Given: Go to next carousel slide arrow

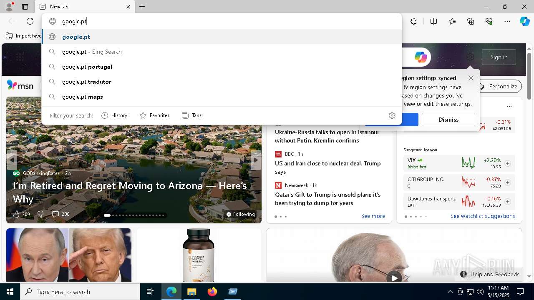Looking at the screenshot, I should (x=255, y=160).
